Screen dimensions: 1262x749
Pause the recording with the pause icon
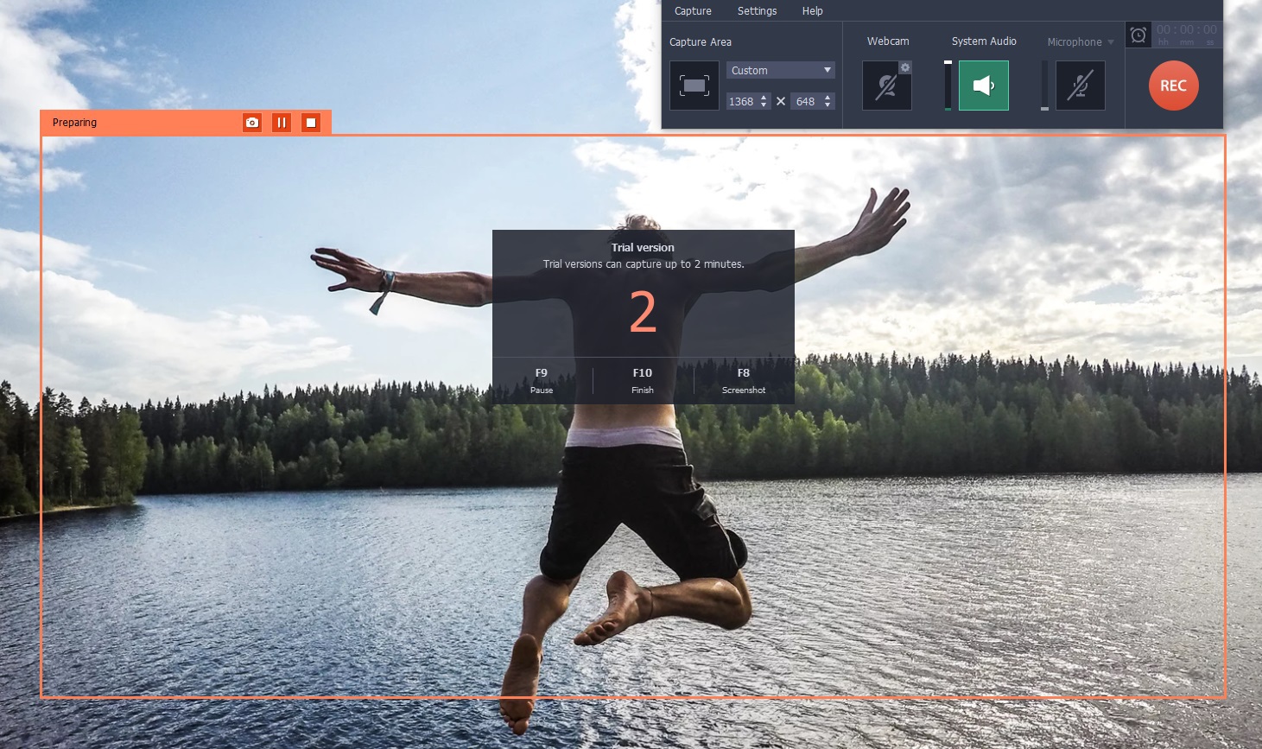click(281, 122)
